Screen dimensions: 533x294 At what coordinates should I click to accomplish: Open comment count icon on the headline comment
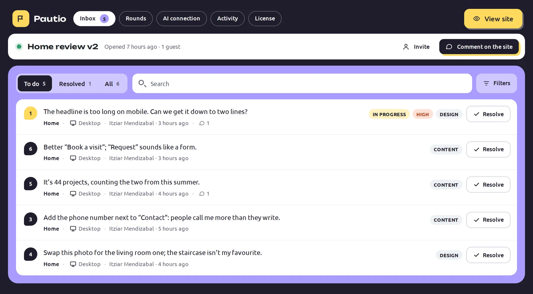pyautogui.click(x=202, y=123)
